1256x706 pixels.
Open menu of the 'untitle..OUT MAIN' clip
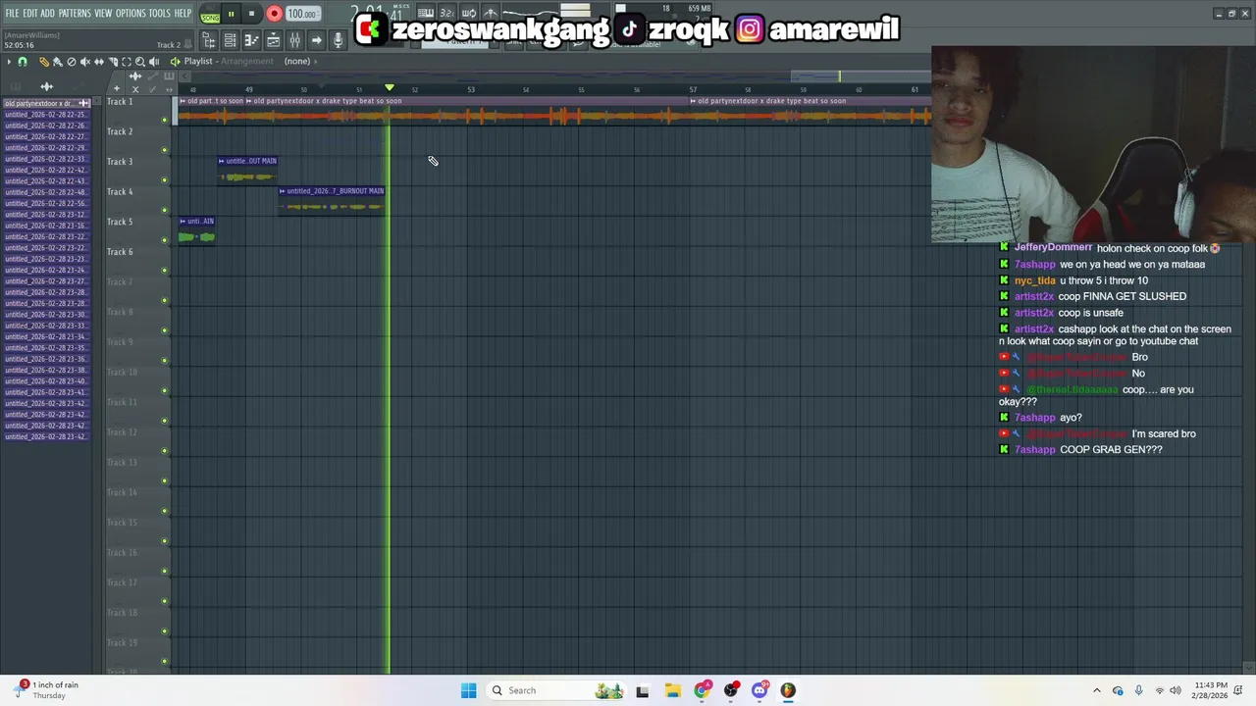(222, 161)
